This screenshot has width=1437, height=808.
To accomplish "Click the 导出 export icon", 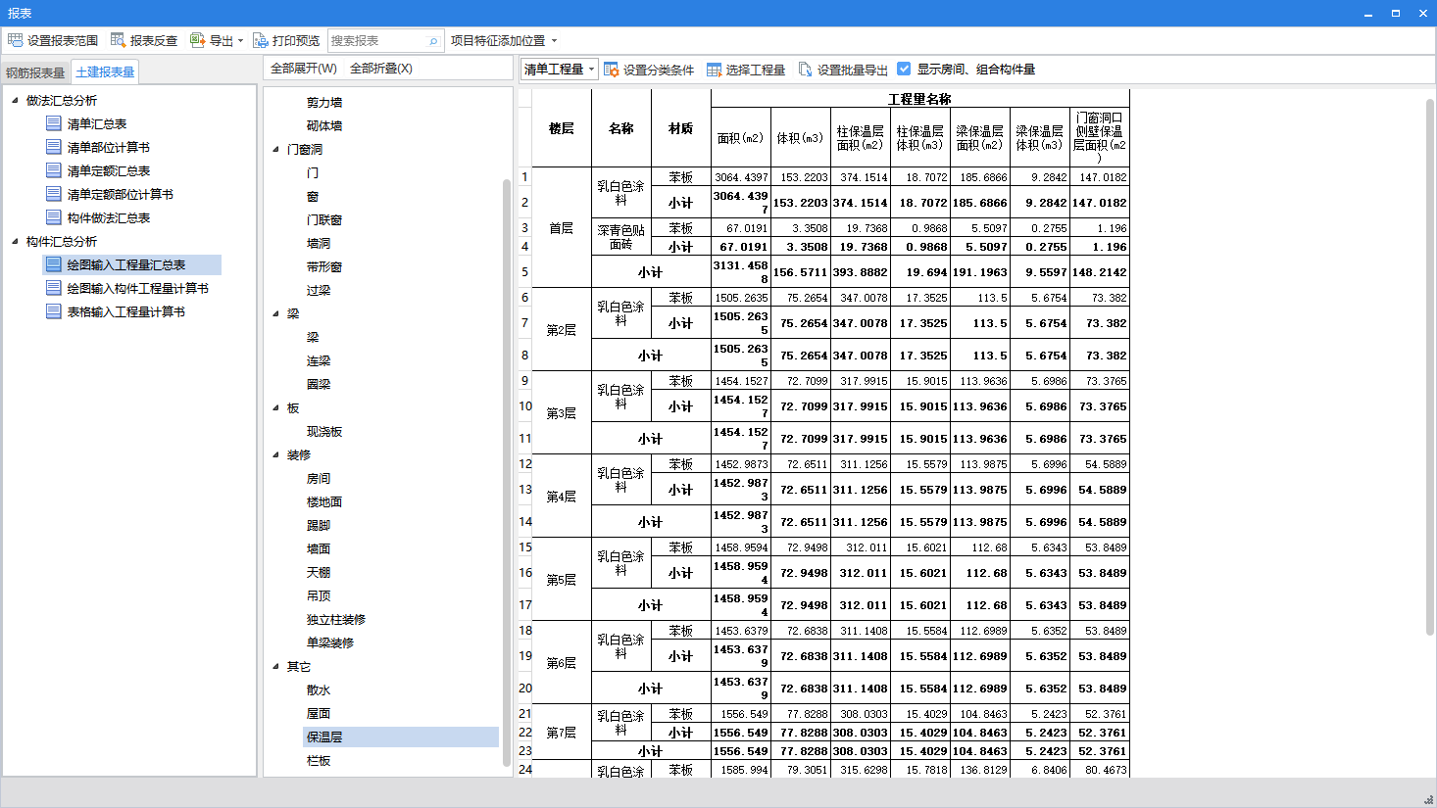I will point(197,40).
